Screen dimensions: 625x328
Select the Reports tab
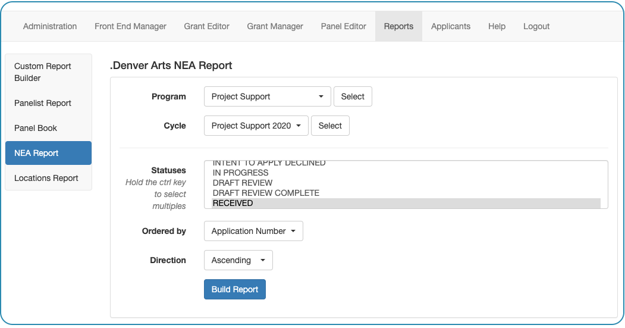[398, 26]
